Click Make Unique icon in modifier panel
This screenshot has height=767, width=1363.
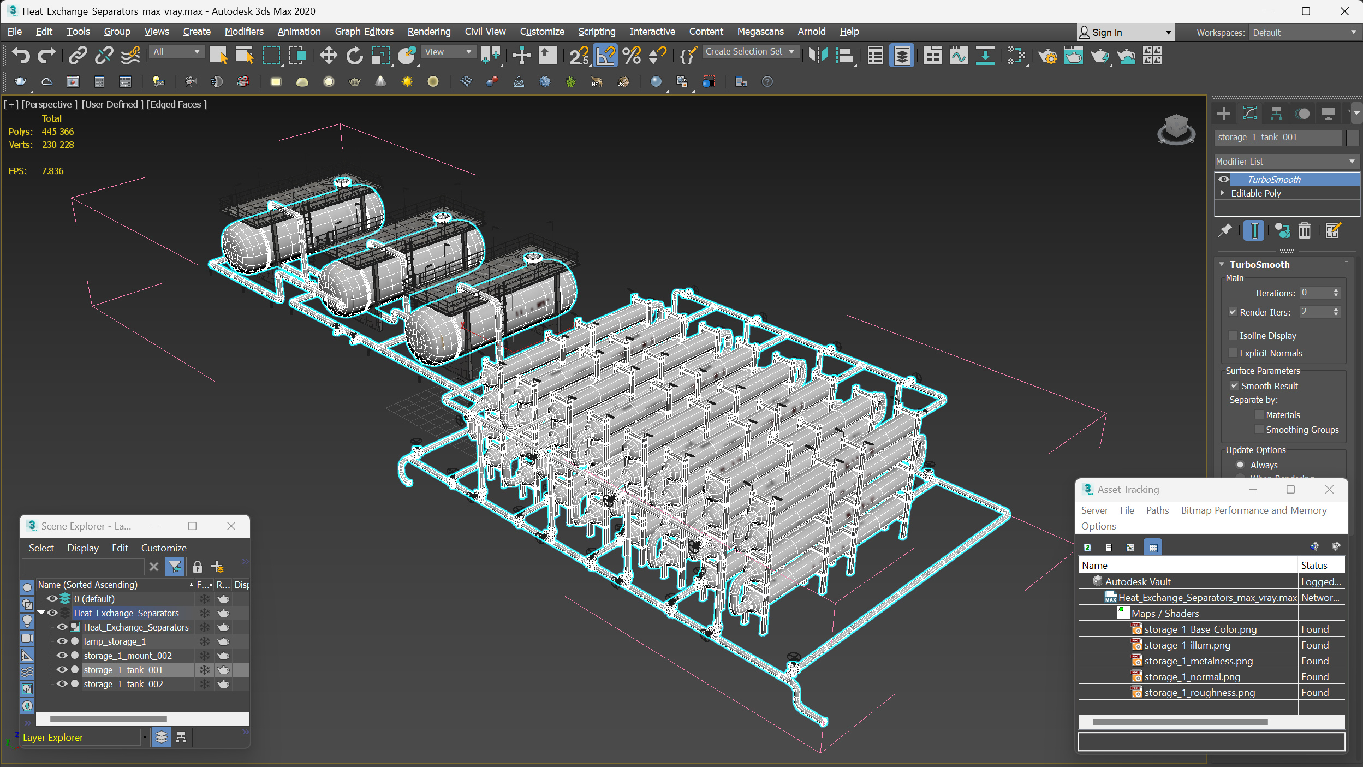[1282, 230]
